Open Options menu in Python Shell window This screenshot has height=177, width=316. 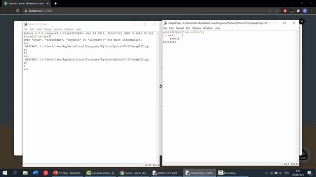coord(58,29)
